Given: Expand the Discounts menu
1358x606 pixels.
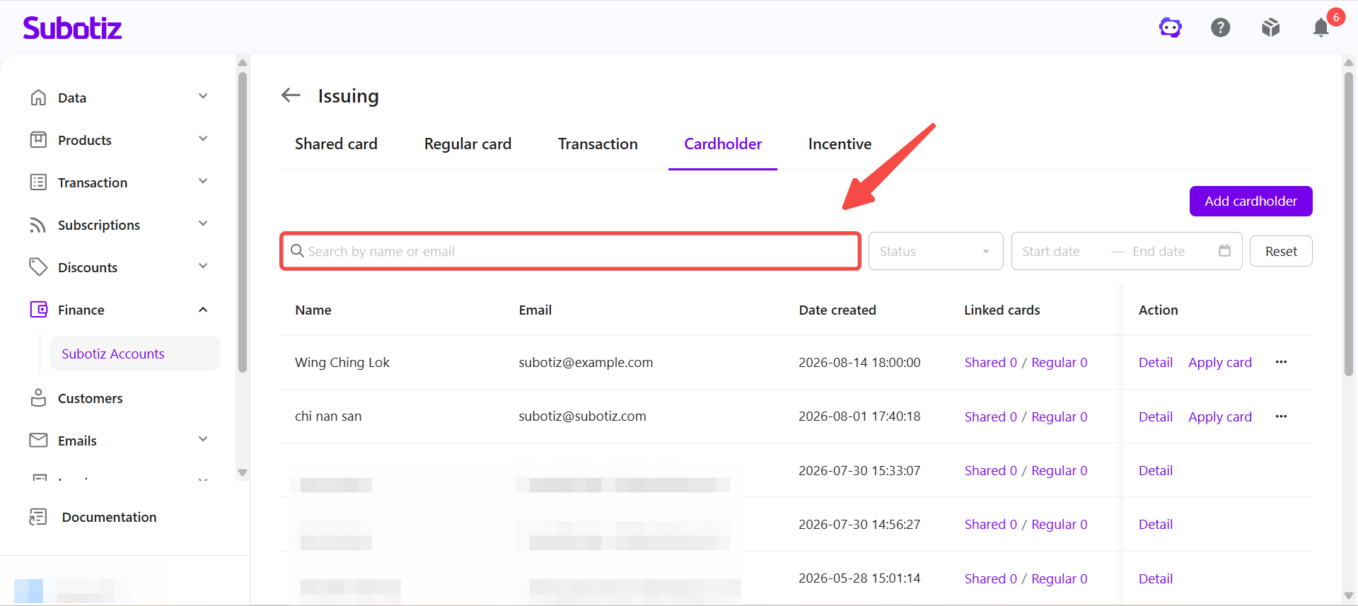Looking at the screenshot, I should [x=203, y=267].
